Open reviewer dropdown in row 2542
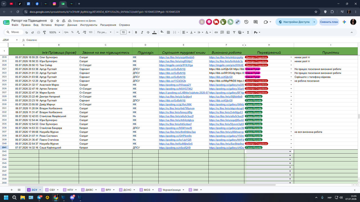 [x=290, y=151]
